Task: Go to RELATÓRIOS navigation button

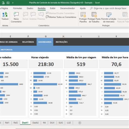Action: point(28,42)
